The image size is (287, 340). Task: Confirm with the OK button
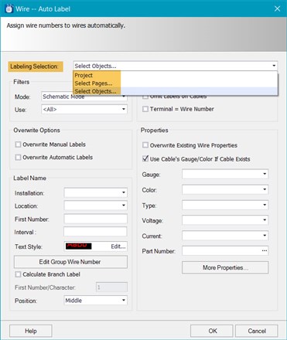pos(212,331)
